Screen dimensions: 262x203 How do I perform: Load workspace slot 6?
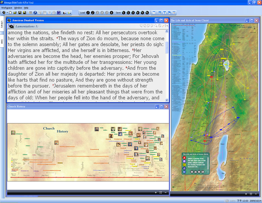[112, 13]
